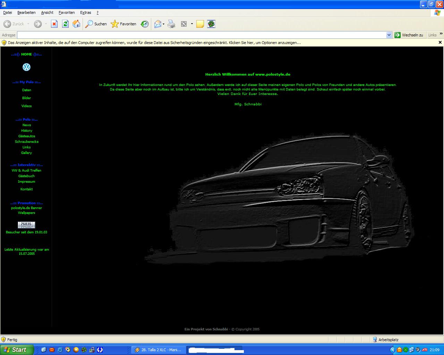
Task: Close the yellow information bar
Action: [x=440, y=42]
